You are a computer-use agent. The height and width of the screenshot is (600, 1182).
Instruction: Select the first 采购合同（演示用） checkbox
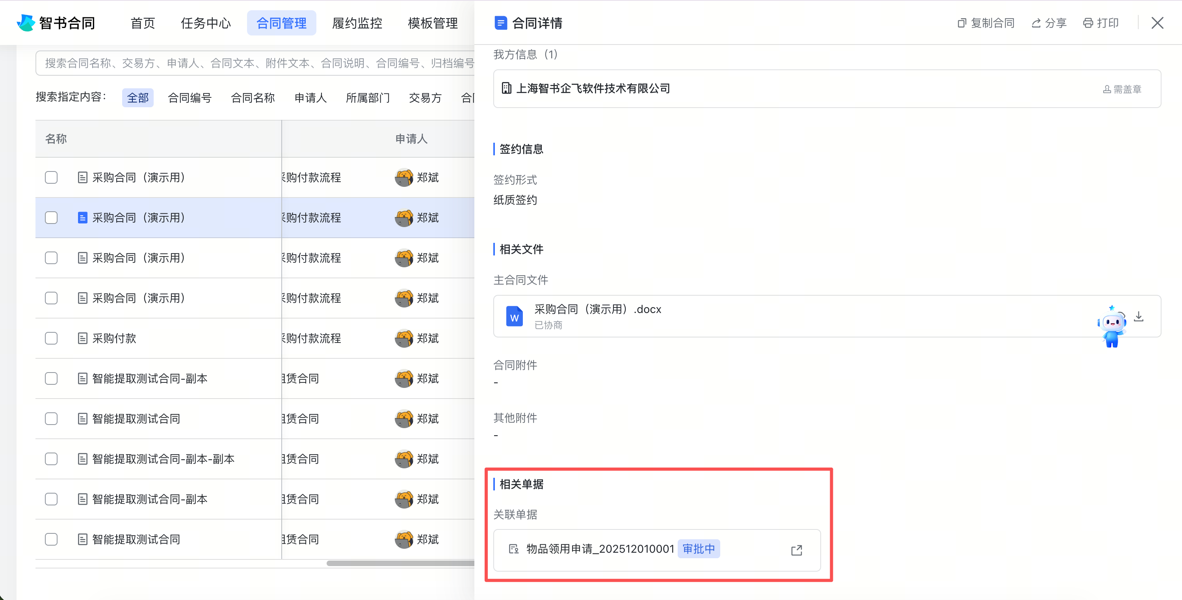tap(51, 177)
